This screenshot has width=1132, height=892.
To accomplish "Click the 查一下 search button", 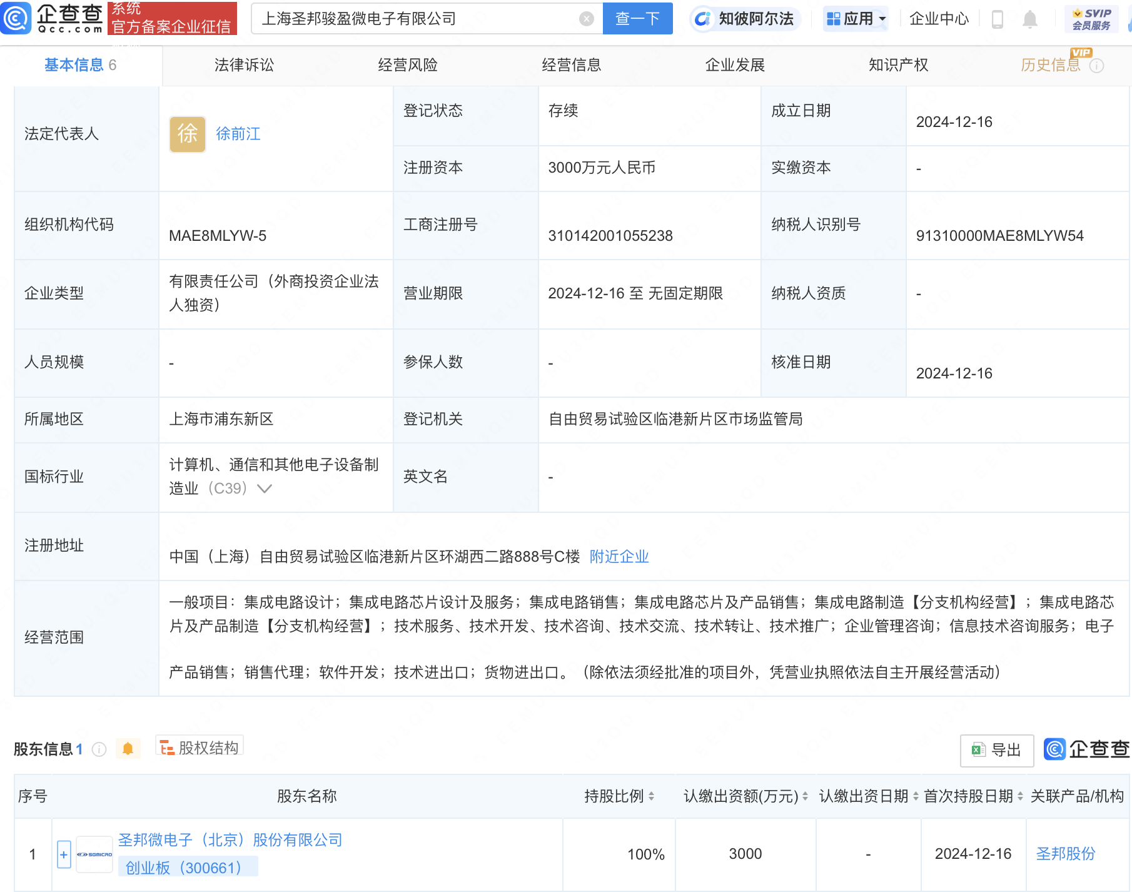I will click(x=637, y=19).
